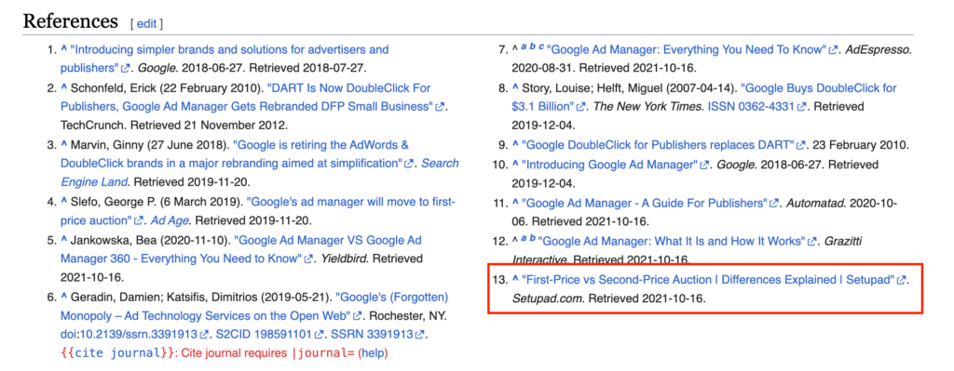
Task: Open 'Google's (Forgotten) Monopoly' paper link
Action: (x=254, y=307)
